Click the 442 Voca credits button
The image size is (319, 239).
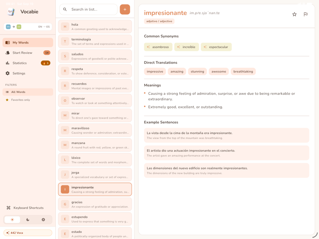click(x=27, y=233)
